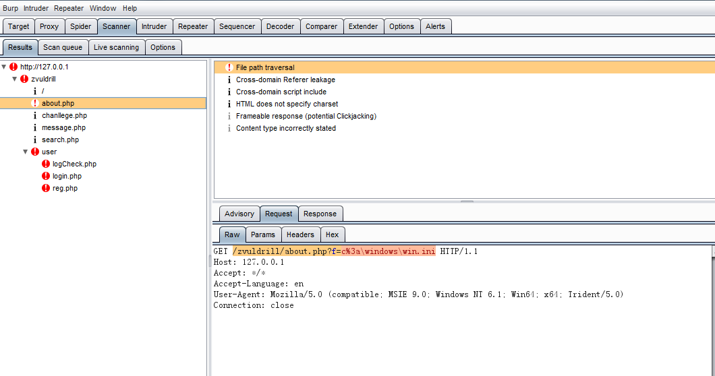This screenshot has width=715, height=376.
Task: Switch to the Comparer tab
Action: pos(322,26)
